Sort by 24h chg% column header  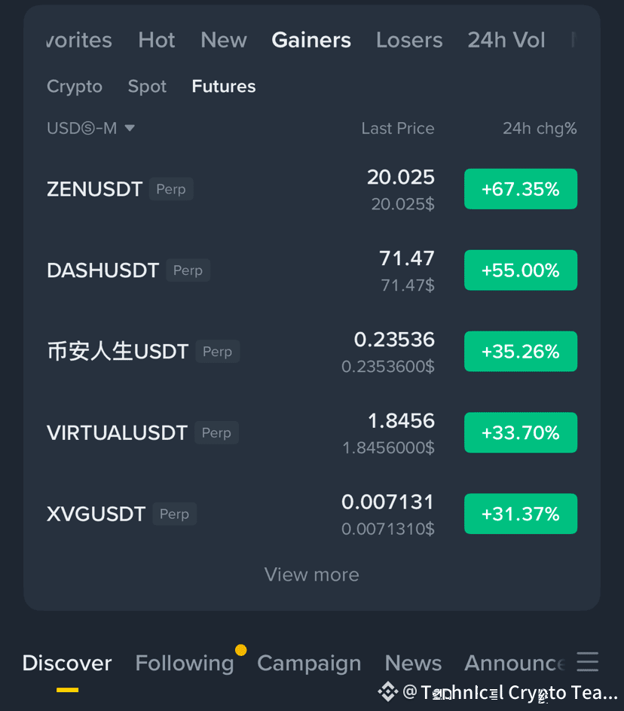pos(540,128)
